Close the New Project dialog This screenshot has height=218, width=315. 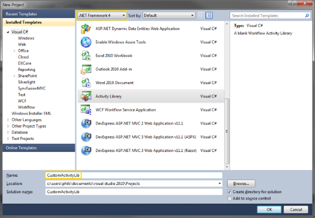click(305, 3)
